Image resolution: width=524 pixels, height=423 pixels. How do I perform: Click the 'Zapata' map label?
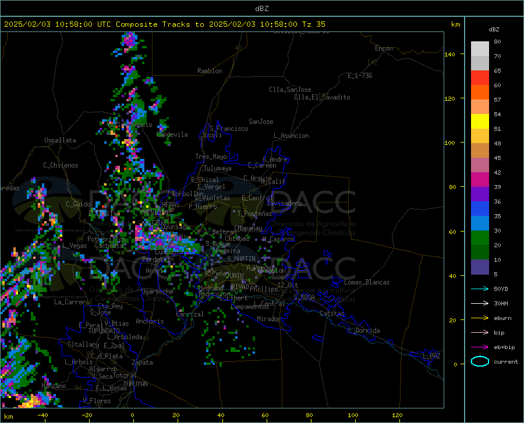pyautogui.click(x=143, y=362)
